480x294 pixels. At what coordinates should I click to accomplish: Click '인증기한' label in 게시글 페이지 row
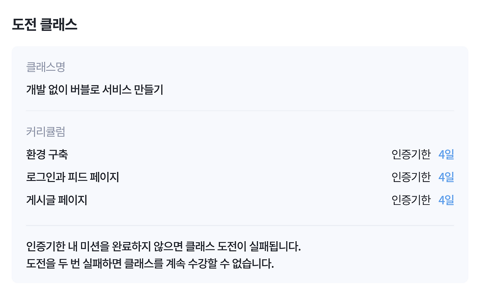point(411,200)
